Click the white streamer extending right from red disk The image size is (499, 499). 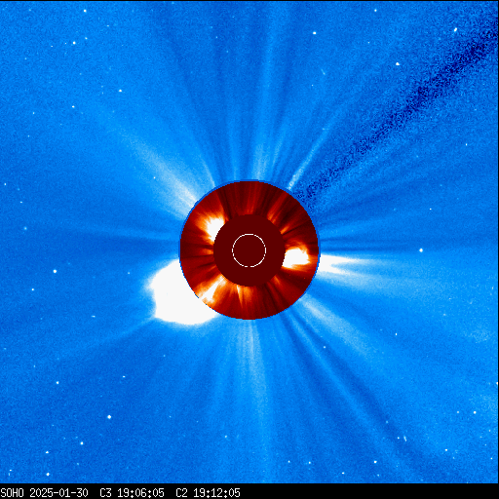tap(344, 264)
